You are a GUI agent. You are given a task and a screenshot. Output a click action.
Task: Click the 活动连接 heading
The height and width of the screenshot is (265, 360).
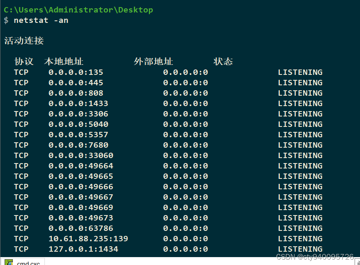point(24,41)
